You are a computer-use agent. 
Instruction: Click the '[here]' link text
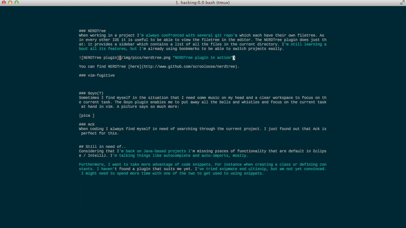pyautogui.click(x=135, y=66)
